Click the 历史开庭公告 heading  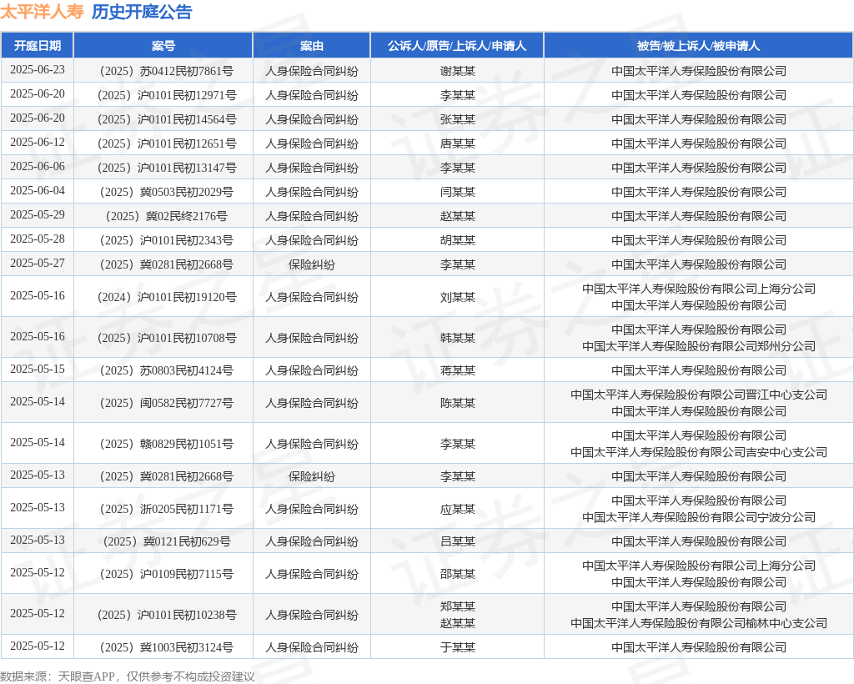142,12
